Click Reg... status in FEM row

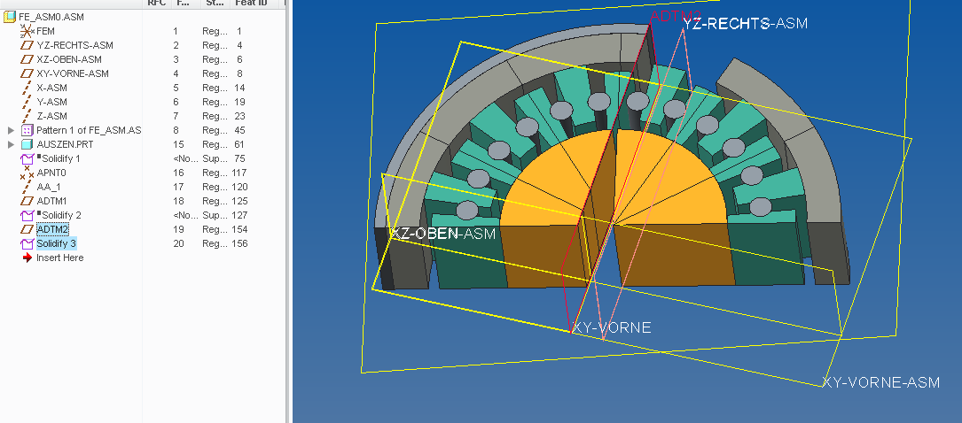coord(215,31)
